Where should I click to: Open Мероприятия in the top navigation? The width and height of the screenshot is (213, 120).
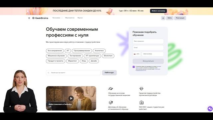click(x=70, y=18)
